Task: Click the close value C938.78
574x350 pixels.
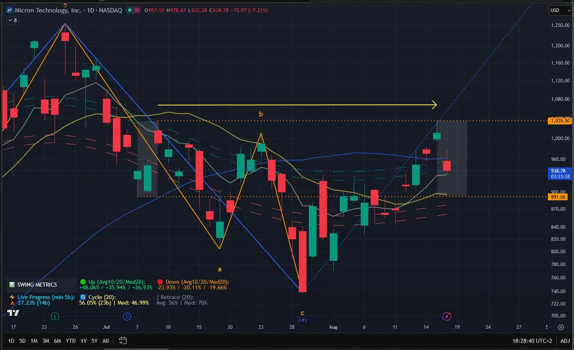Action: click(219, 10)
